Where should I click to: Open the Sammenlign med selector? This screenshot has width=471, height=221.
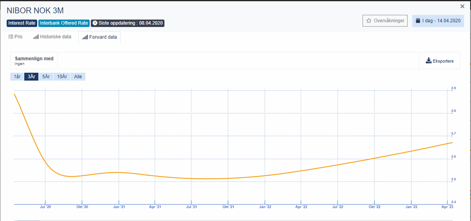pos(34,61)
